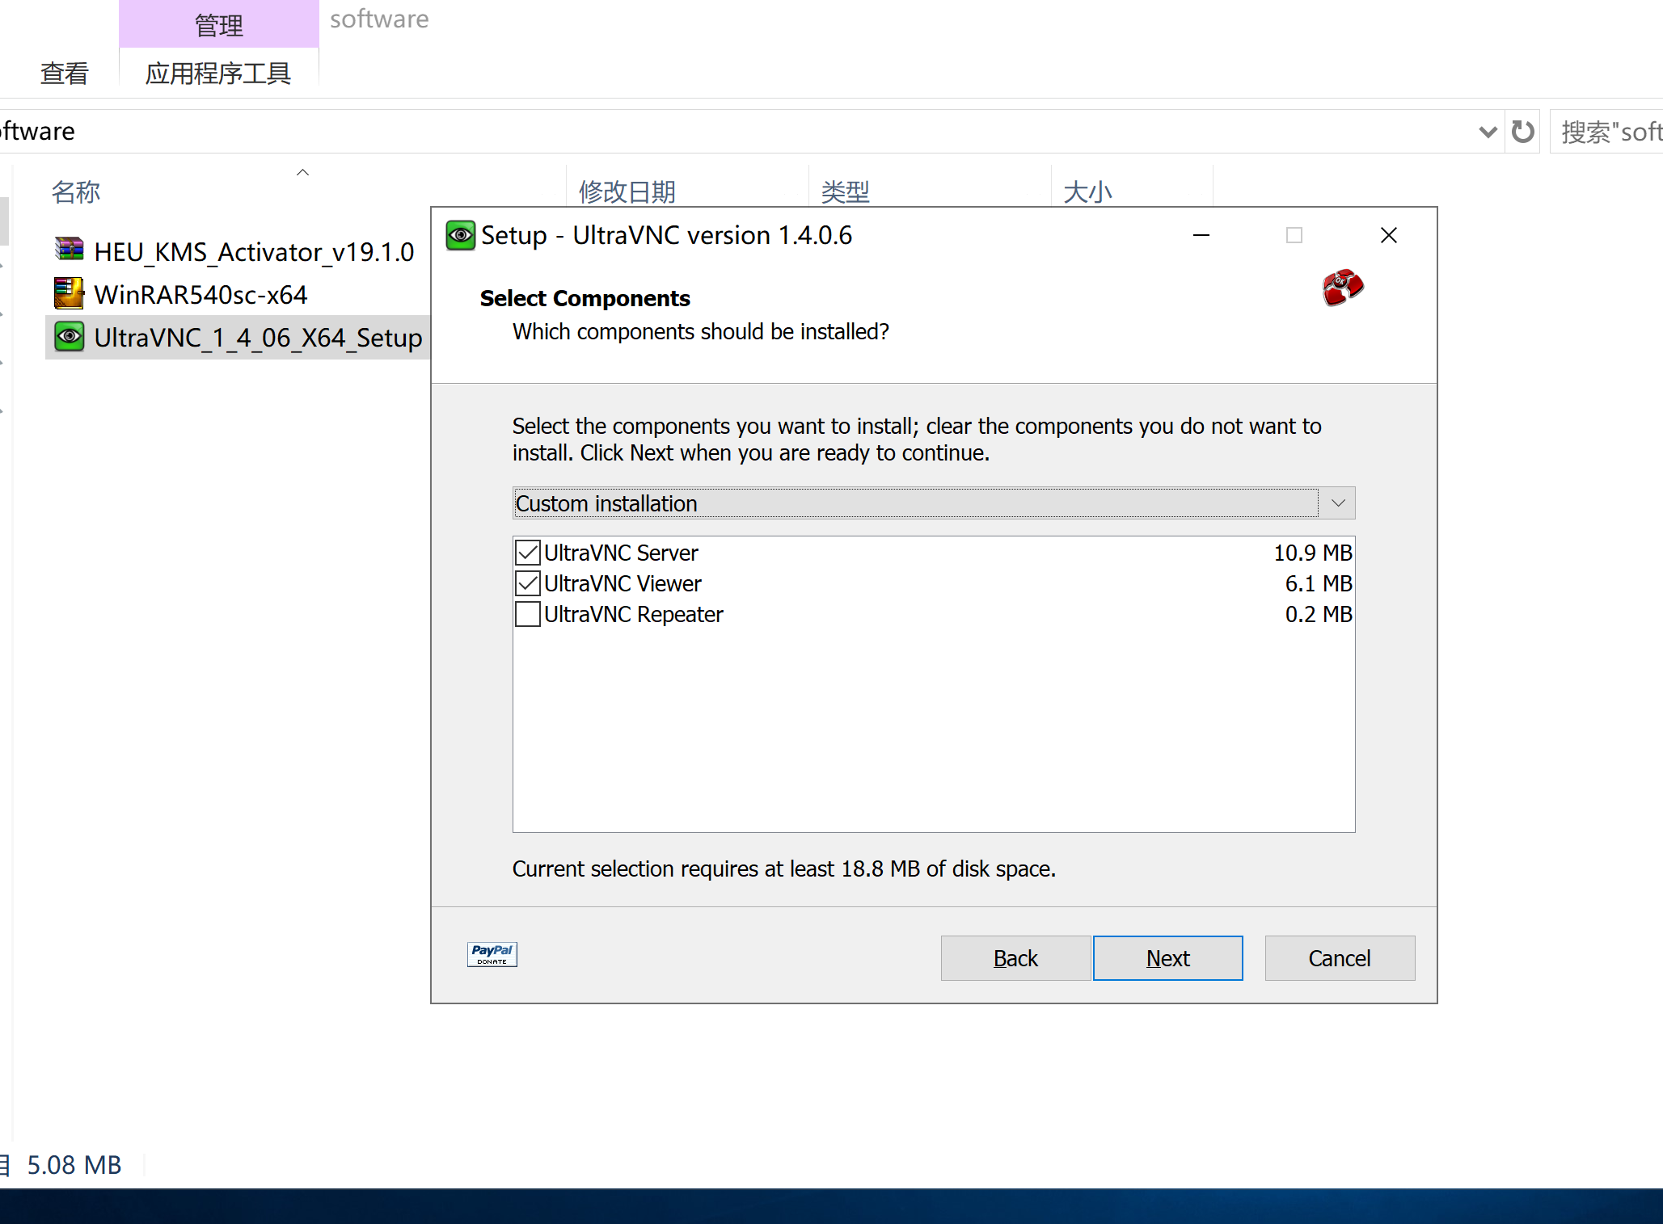Viewport: 1663px width, 1224px height.
Task: Click the 0.2 MB size value
Action: [x=1319, y=614]
